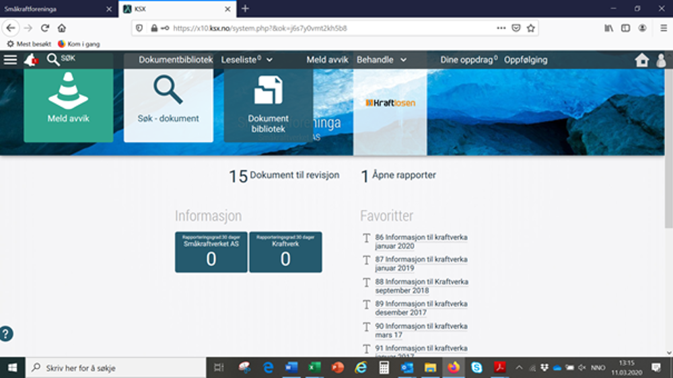Open favorite 86 Informasjon til kraftverka januar 2020
673x378 pixels.
[421, 241]
